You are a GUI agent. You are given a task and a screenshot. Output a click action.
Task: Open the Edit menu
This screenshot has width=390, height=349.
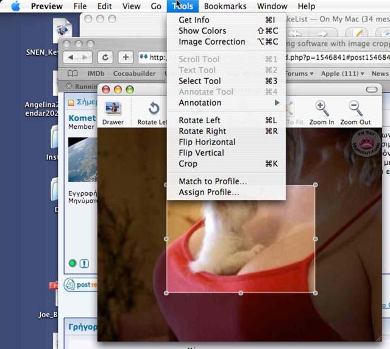click(104, 6)
